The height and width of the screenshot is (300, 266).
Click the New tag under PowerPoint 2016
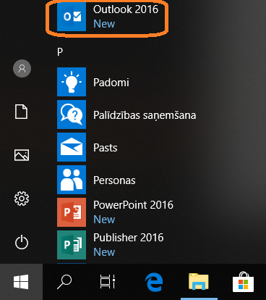[104, 220]
